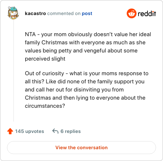Screen dimensions: 163x161
Task: Click the "perceived slight" text line
Action: tap(45, 59)
